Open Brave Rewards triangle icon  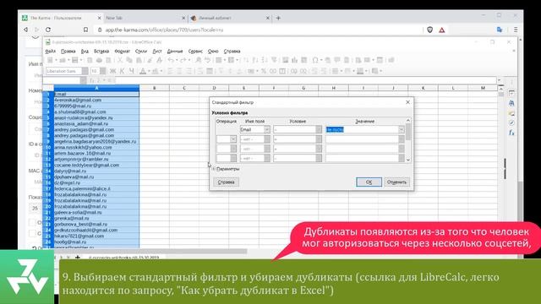(x=442, y=30)
